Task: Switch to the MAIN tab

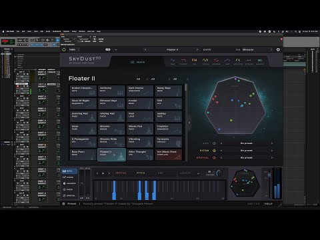Action: (138, 62)
